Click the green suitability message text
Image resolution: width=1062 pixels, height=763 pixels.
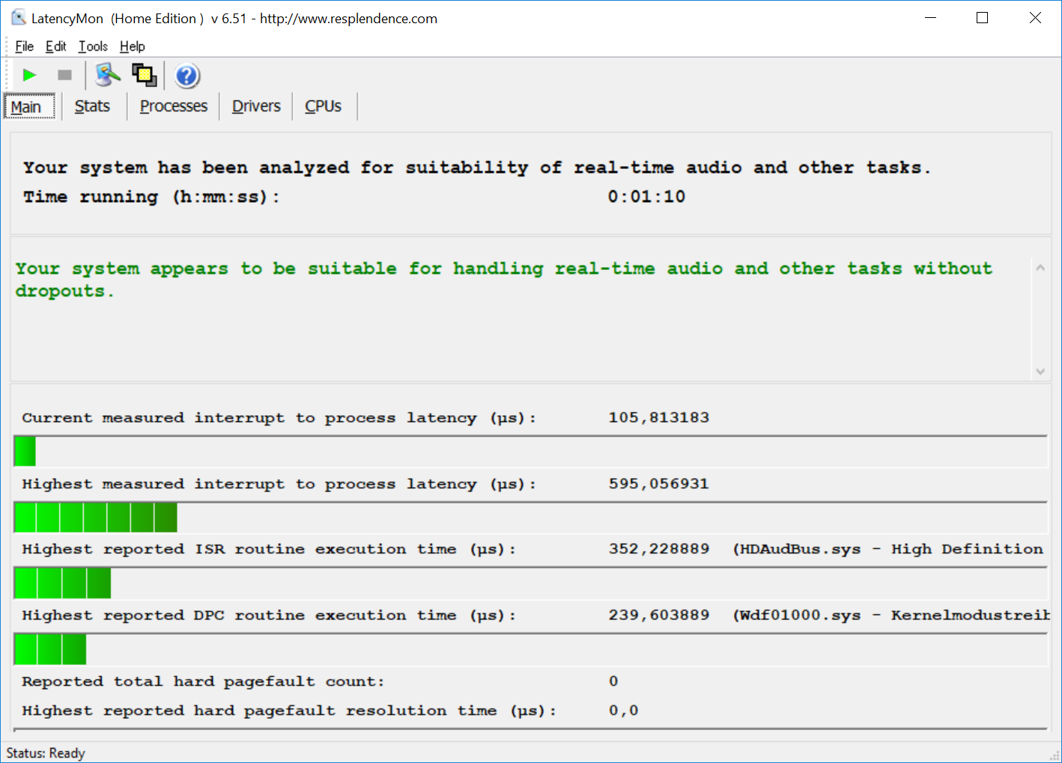503,280
